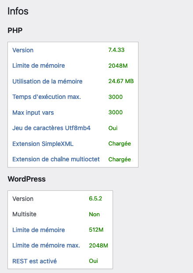Select the PHP memory limit value 2048M

pyautogui.click(x=118, y=66)
